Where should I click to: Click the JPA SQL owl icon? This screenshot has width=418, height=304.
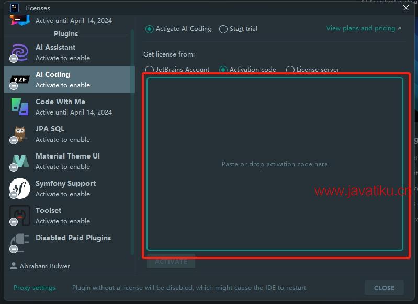coord(20,134)
